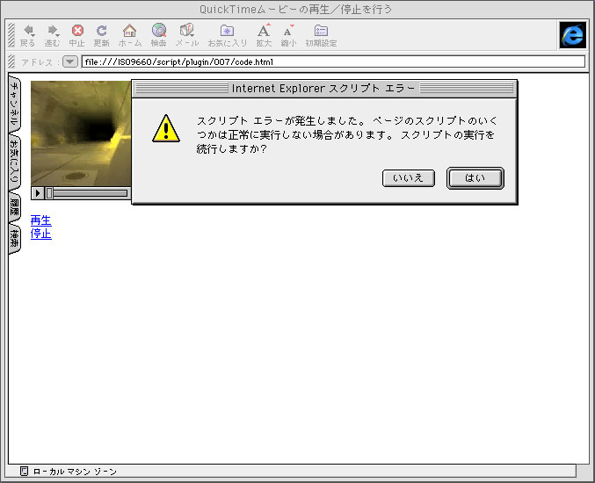Open Search (検索) from the toolbar
Screen dimensions: 595x483
point(158,36)
